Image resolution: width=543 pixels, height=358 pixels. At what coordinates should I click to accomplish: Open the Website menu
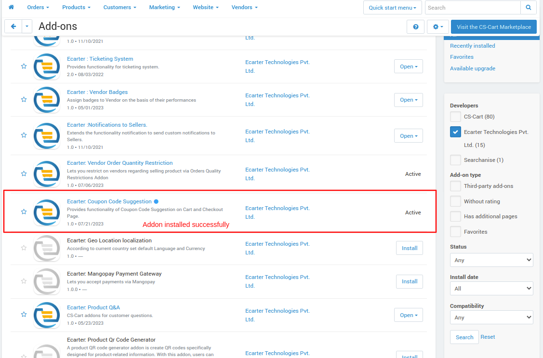206,7
